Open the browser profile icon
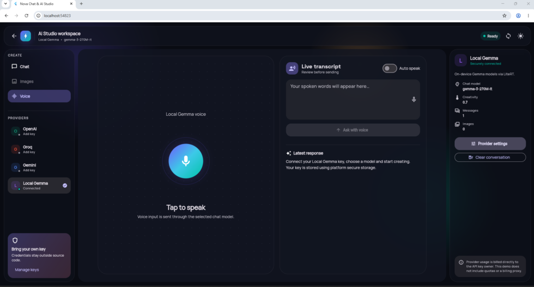 [x=518, y=16]
